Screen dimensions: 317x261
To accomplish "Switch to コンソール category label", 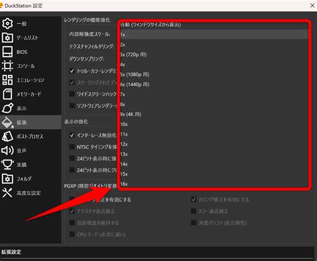I will point(25,66).
